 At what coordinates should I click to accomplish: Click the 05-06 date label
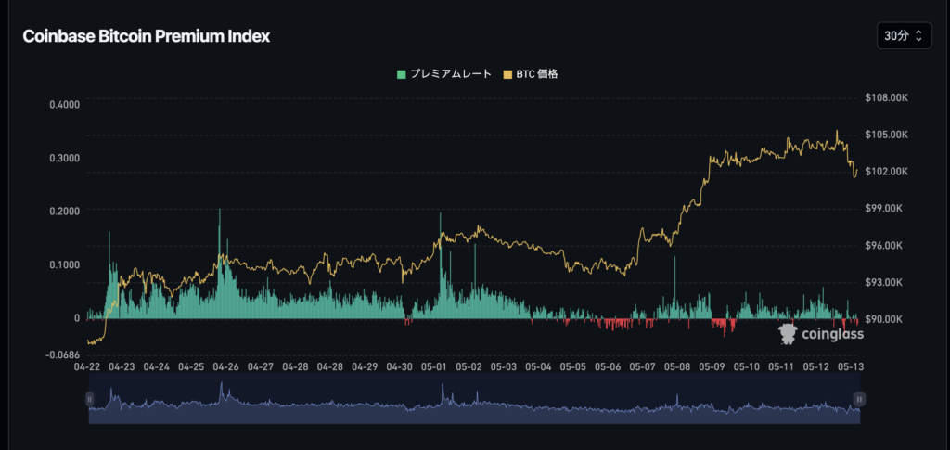(607, 366)
